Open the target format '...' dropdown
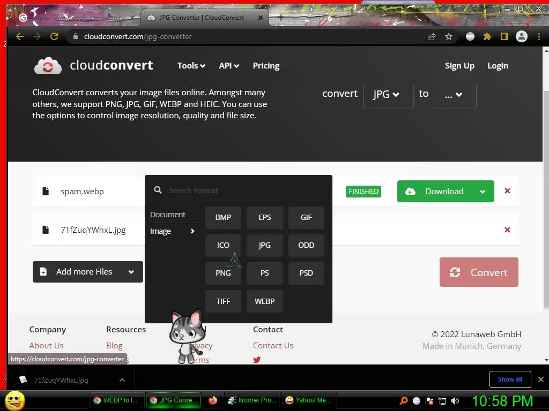The image size is (549, 411). click(455, 94)
